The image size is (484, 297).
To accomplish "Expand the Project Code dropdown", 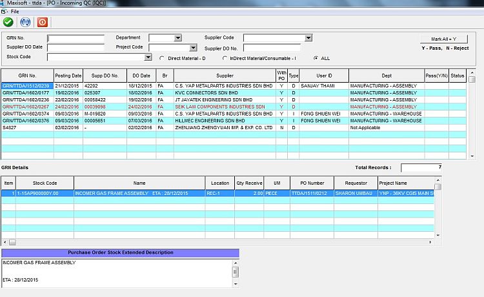I will point(193,48).
